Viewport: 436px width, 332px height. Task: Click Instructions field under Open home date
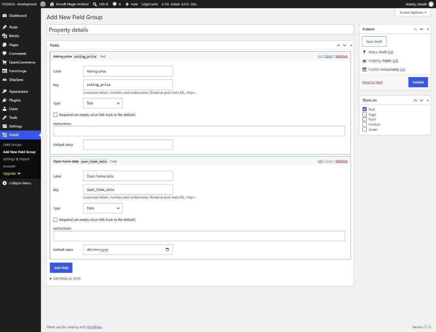pos(199,236)
